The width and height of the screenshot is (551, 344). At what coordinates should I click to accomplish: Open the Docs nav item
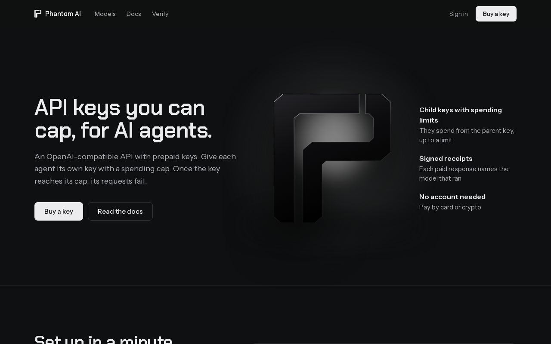pyautogui.click(x=134, y=14)
